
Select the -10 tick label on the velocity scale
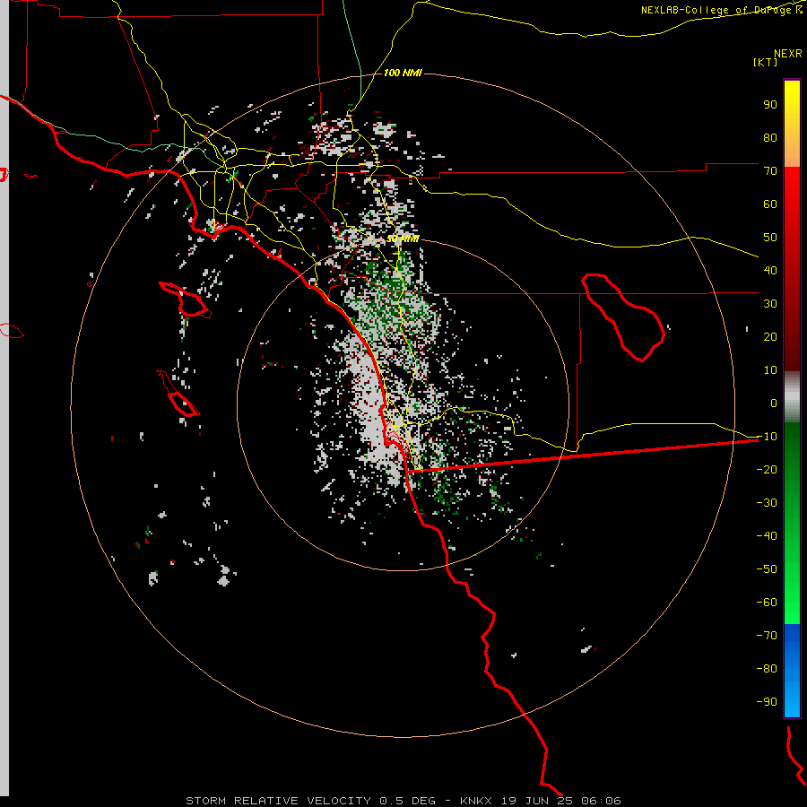767,437
